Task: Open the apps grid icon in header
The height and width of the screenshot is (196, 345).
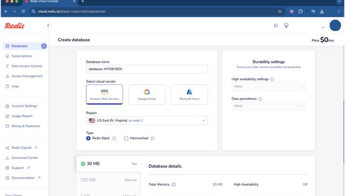Action: point(276,25)
